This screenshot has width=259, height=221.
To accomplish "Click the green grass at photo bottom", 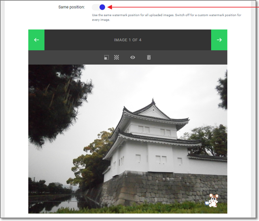I will (x=134, y=210).
